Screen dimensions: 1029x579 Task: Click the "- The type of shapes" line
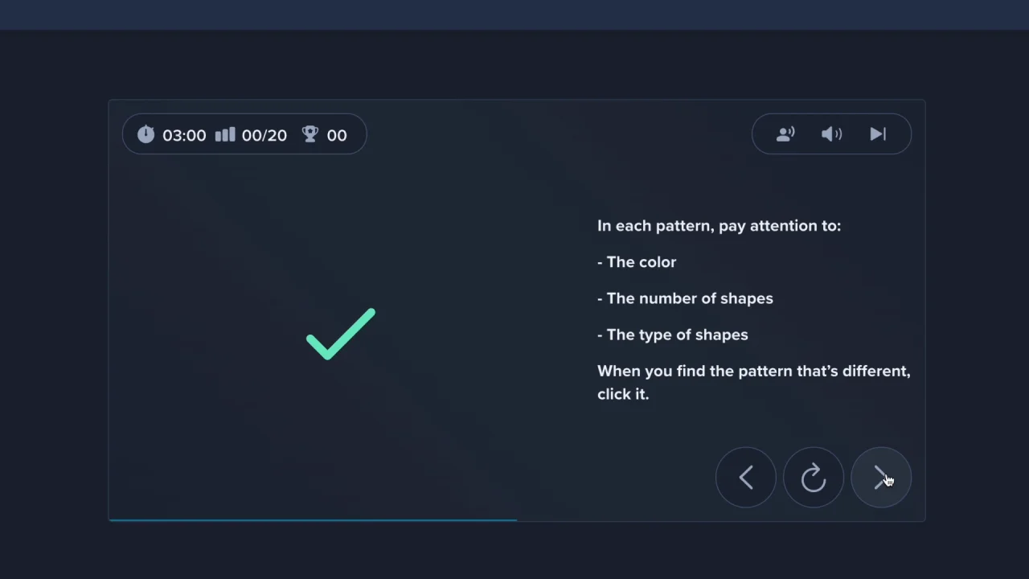673,335
